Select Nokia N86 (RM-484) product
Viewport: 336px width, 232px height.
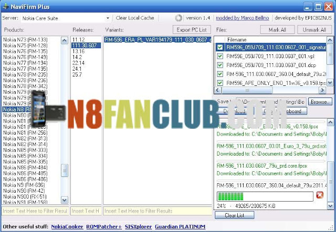[x=25, y=168]
